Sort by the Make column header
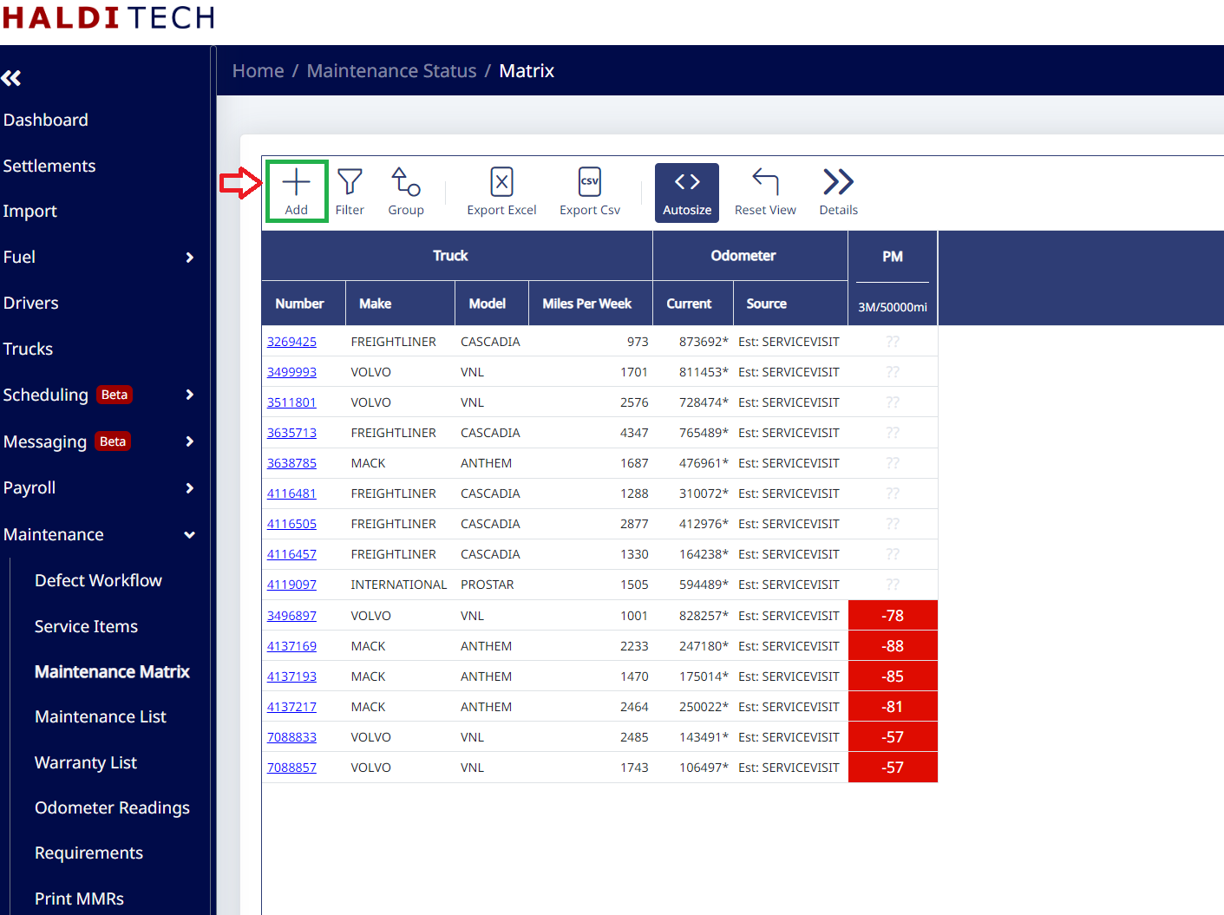 pos(400,304)
